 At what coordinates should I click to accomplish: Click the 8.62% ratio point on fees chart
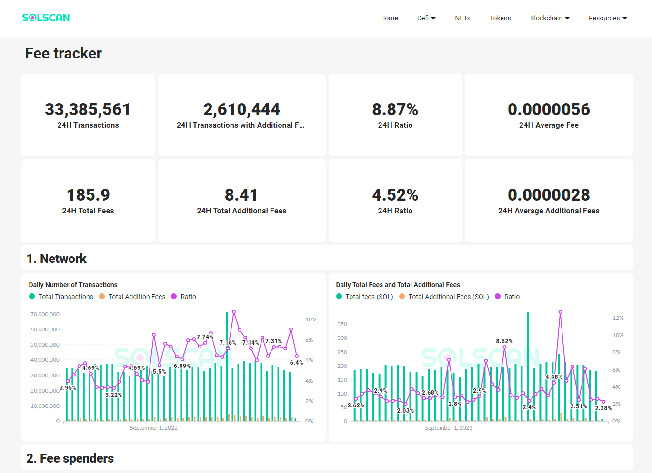tap(504, 348)
